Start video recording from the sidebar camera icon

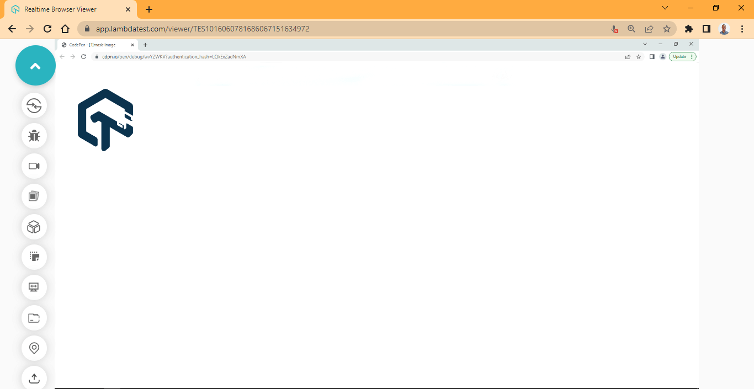(34, 166)
